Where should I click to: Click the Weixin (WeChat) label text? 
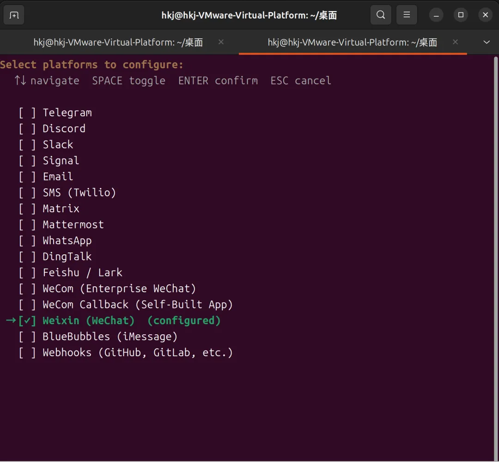pyautogui.click(x=88, y=320)
